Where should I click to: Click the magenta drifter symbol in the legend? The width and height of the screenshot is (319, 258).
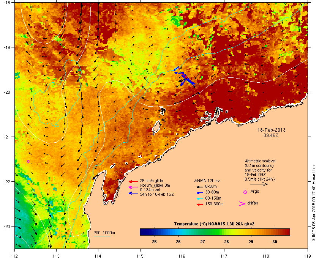pos(242,204)
